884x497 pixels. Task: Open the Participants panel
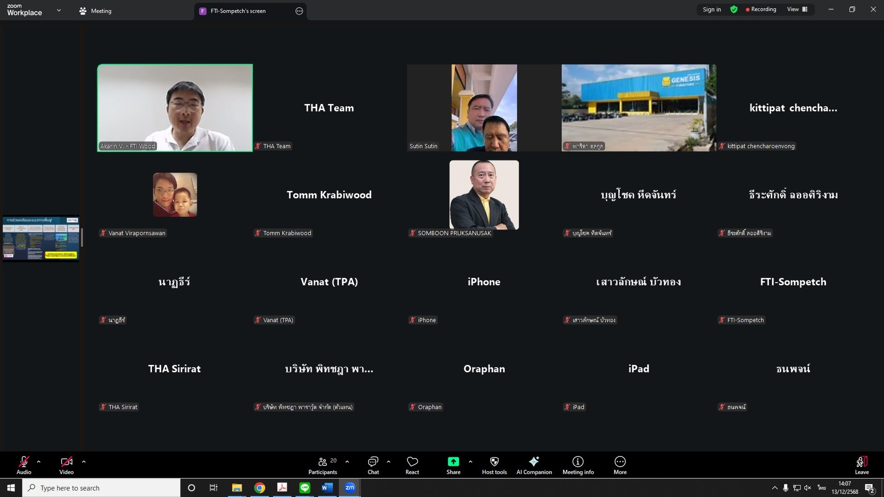(322, 465)
